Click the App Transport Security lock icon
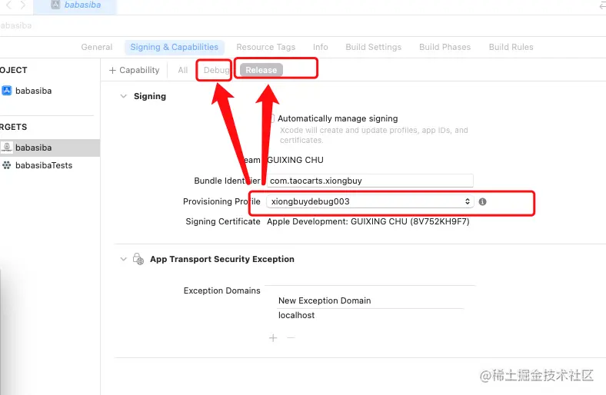 click(138, 259)
